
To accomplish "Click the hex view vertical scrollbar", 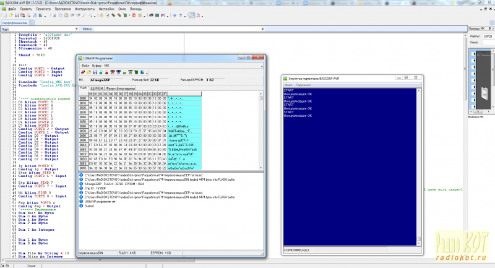I will click(x=260, y=130).
